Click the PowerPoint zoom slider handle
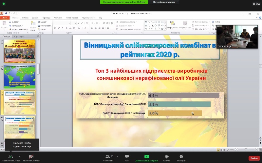This screenshot has height=163, width=262. coord(246,150)
